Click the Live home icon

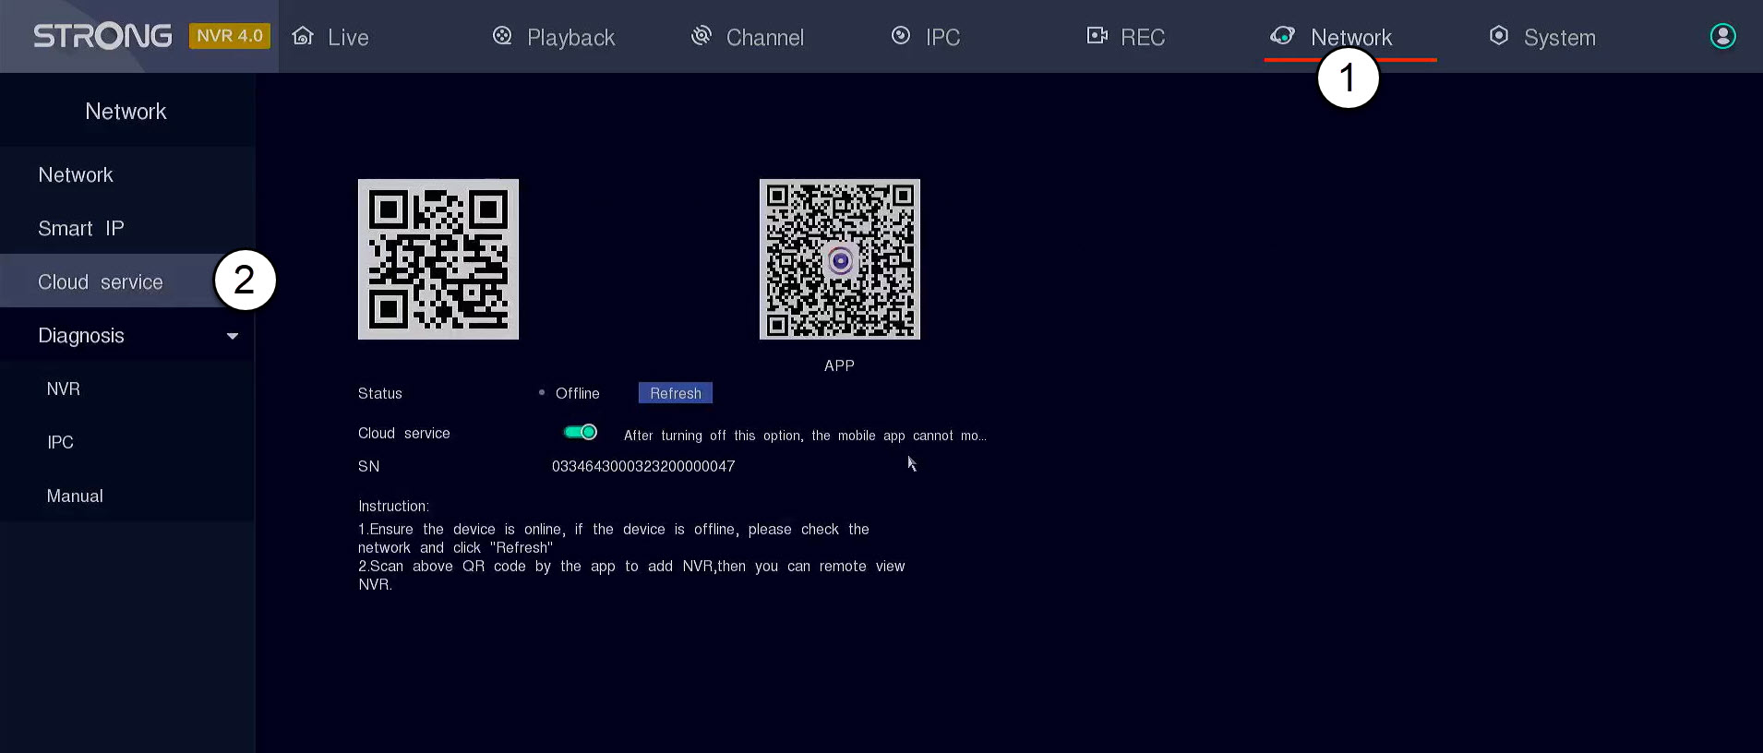click(303, 36)
